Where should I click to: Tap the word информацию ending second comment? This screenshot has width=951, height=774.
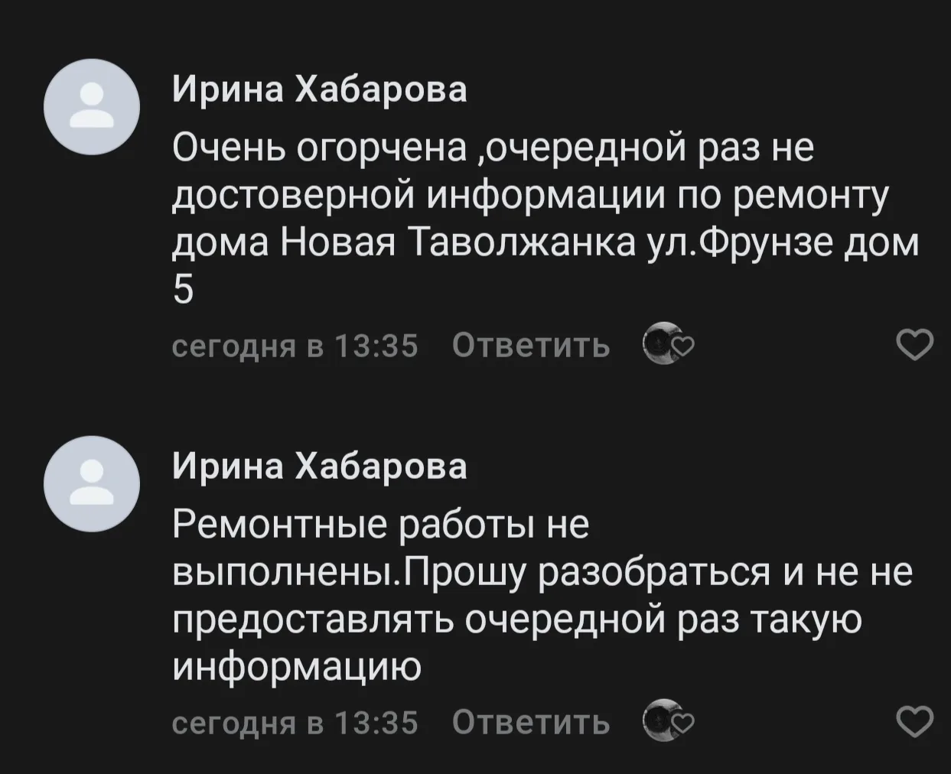click(297, 668)
